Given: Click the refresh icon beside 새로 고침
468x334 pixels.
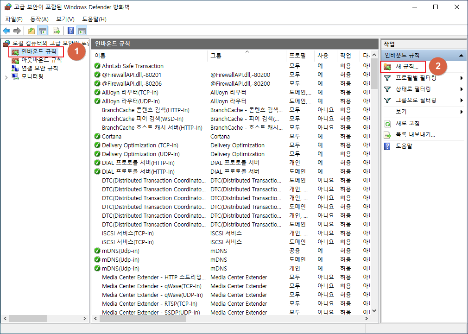Looking at the screenshot, I should (x=387, y=124).
